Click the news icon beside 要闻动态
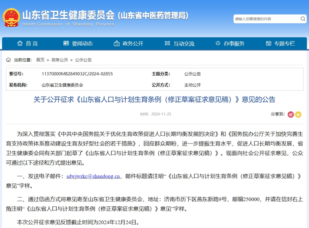The height and width of the screenshot is (228, 309). click(66, 43)
